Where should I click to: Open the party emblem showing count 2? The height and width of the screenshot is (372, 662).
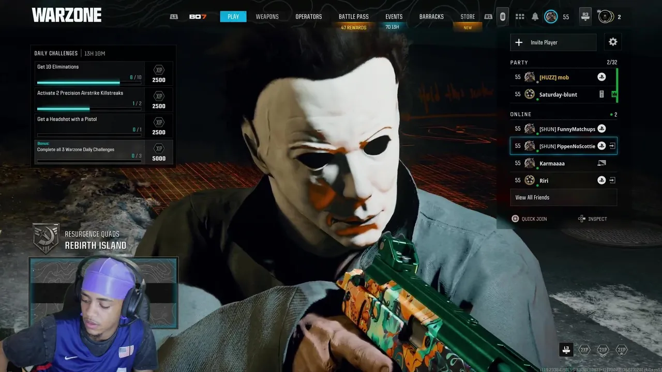pos(606,17)
